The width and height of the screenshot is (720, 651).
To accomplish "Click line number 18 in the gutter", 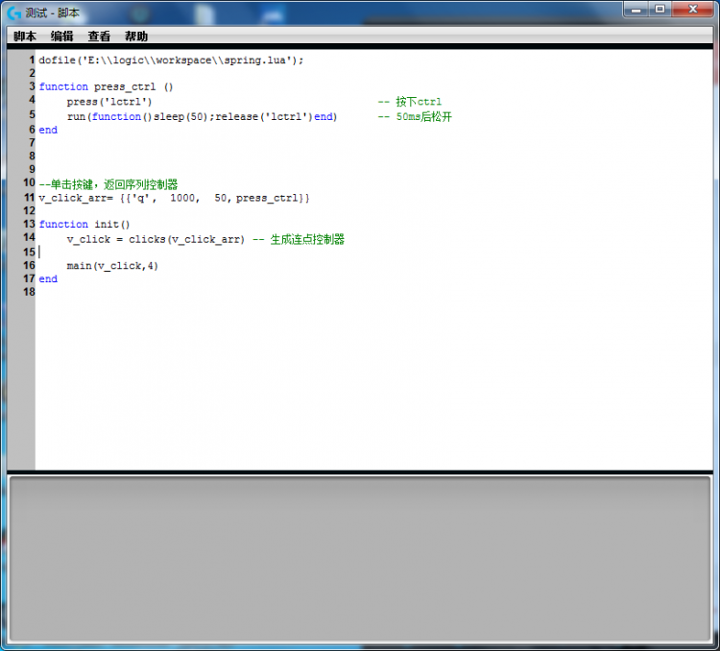I will click(29, 292).
